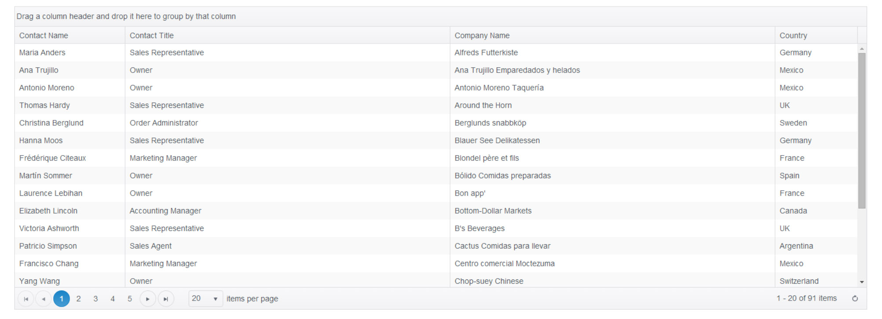This screenshot has width=882, height=319.
Task: Sort by Country column header
Action: 793,36
